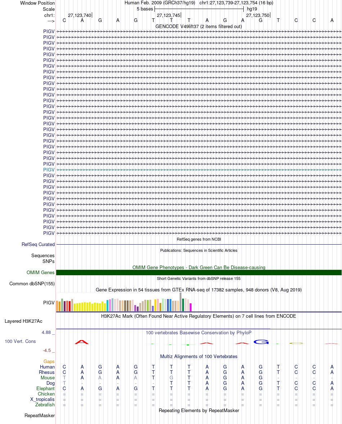Click the large red A conservation logo letter

(x=82, y=342)
